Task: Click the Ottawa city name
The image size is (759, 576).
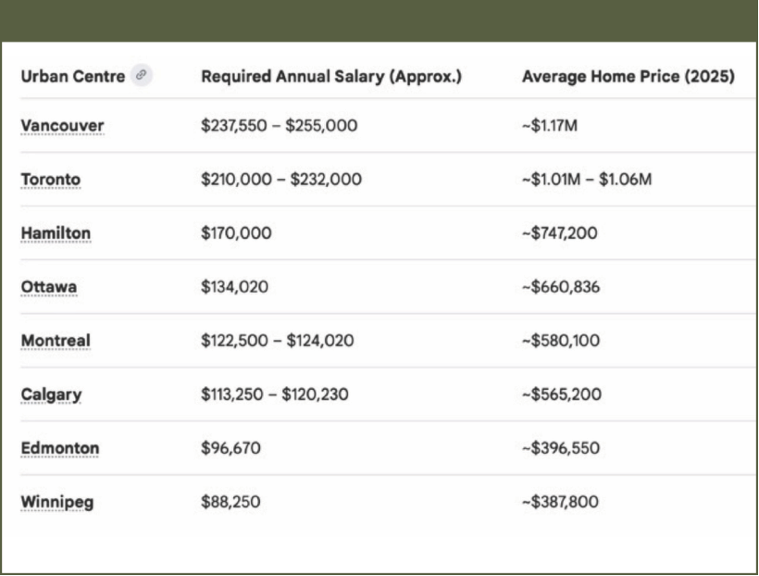Action: click(x=49, y=287)
